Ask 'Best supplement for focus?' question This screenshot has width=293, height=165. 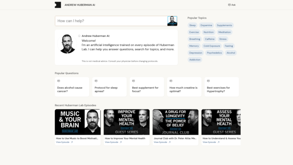(x=146, y=87)
